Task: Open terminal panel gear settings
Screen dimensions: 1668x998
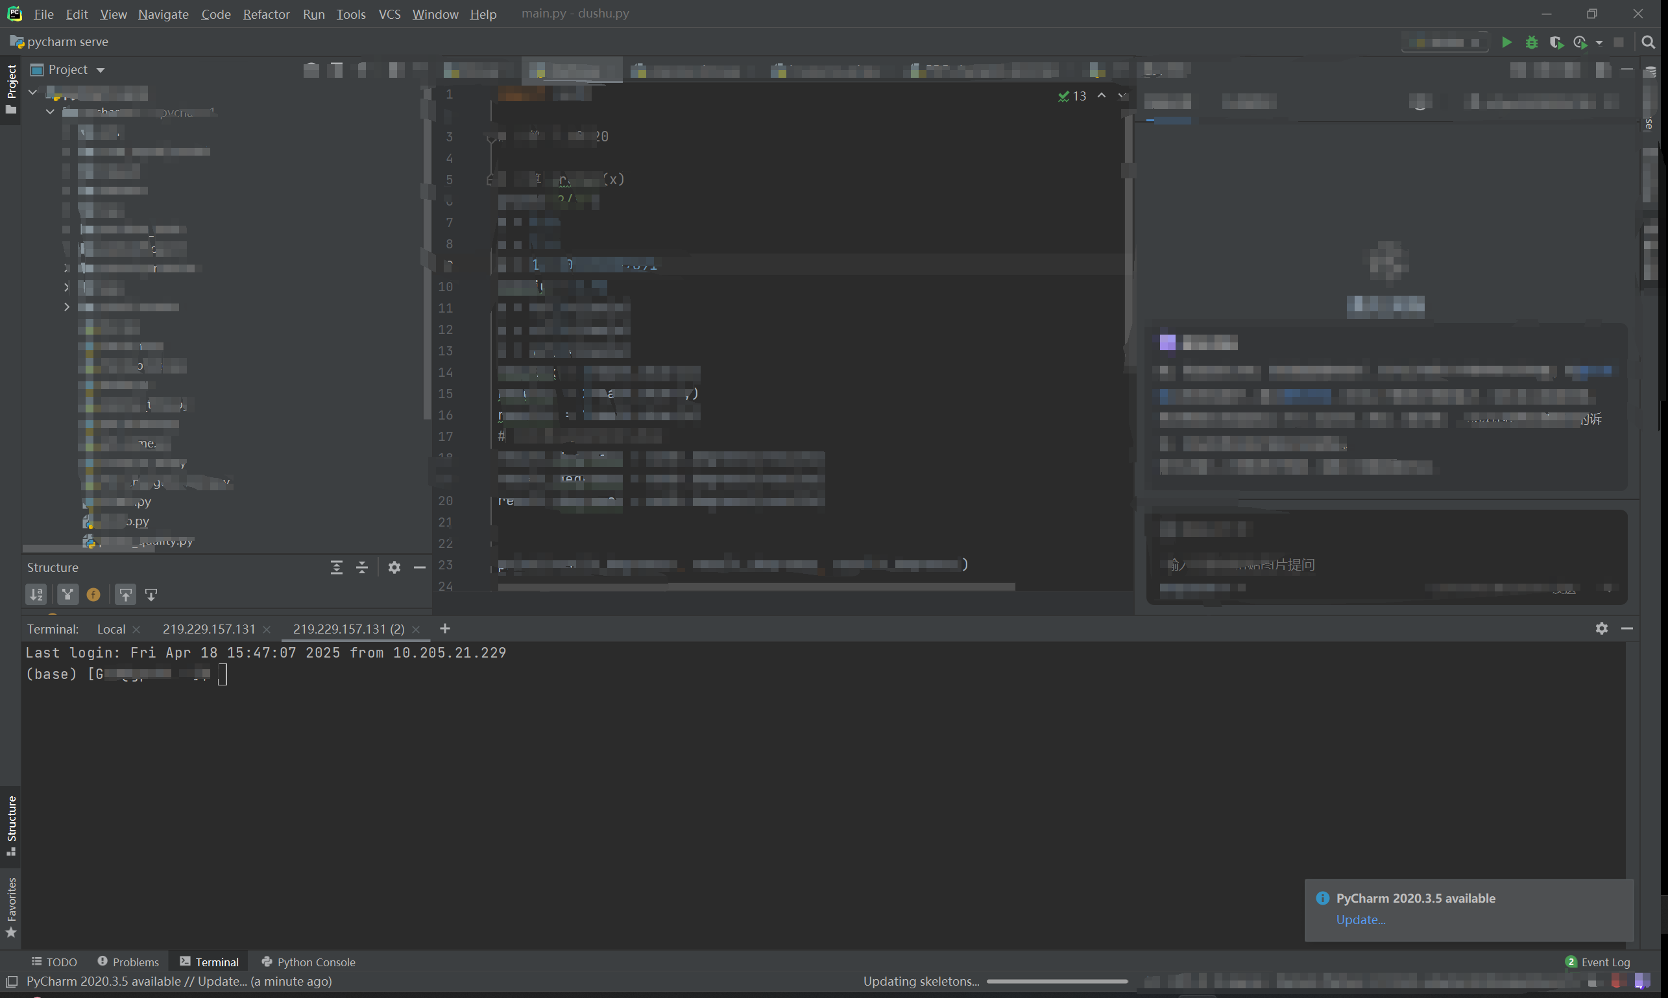Action: (x=1601, y=628)
